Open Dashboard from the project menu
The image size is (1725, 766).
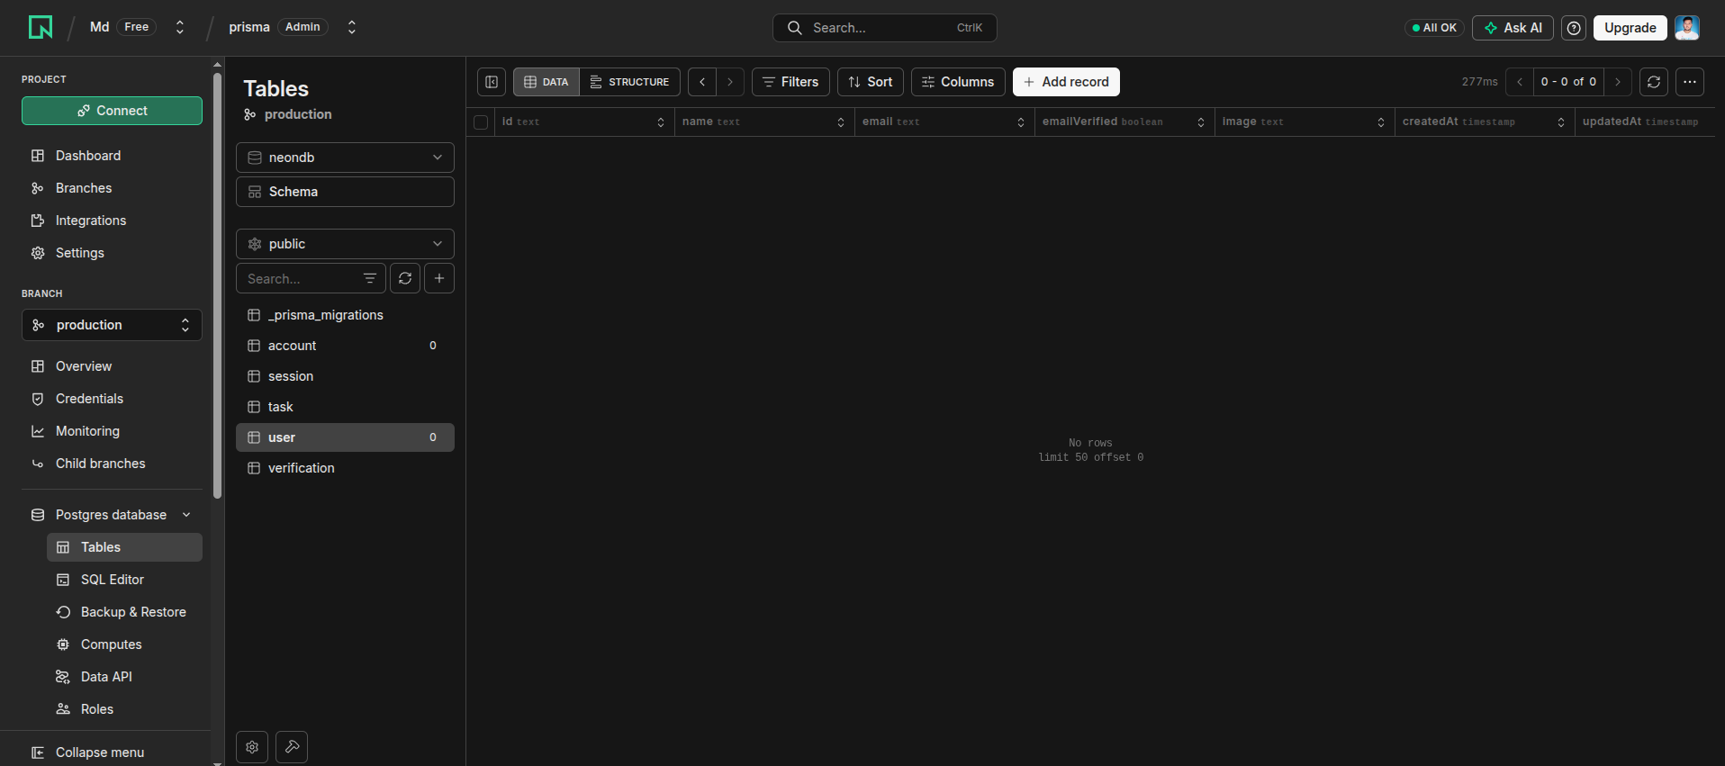point(112,156)
